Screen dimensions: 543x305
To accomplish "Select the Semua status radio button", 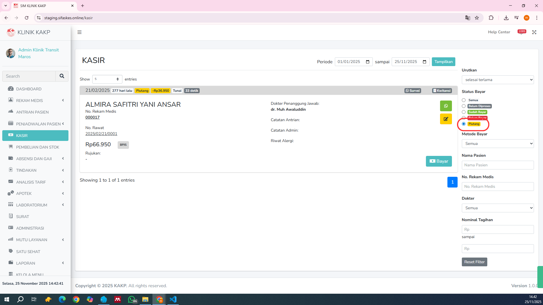I will 464,100.
